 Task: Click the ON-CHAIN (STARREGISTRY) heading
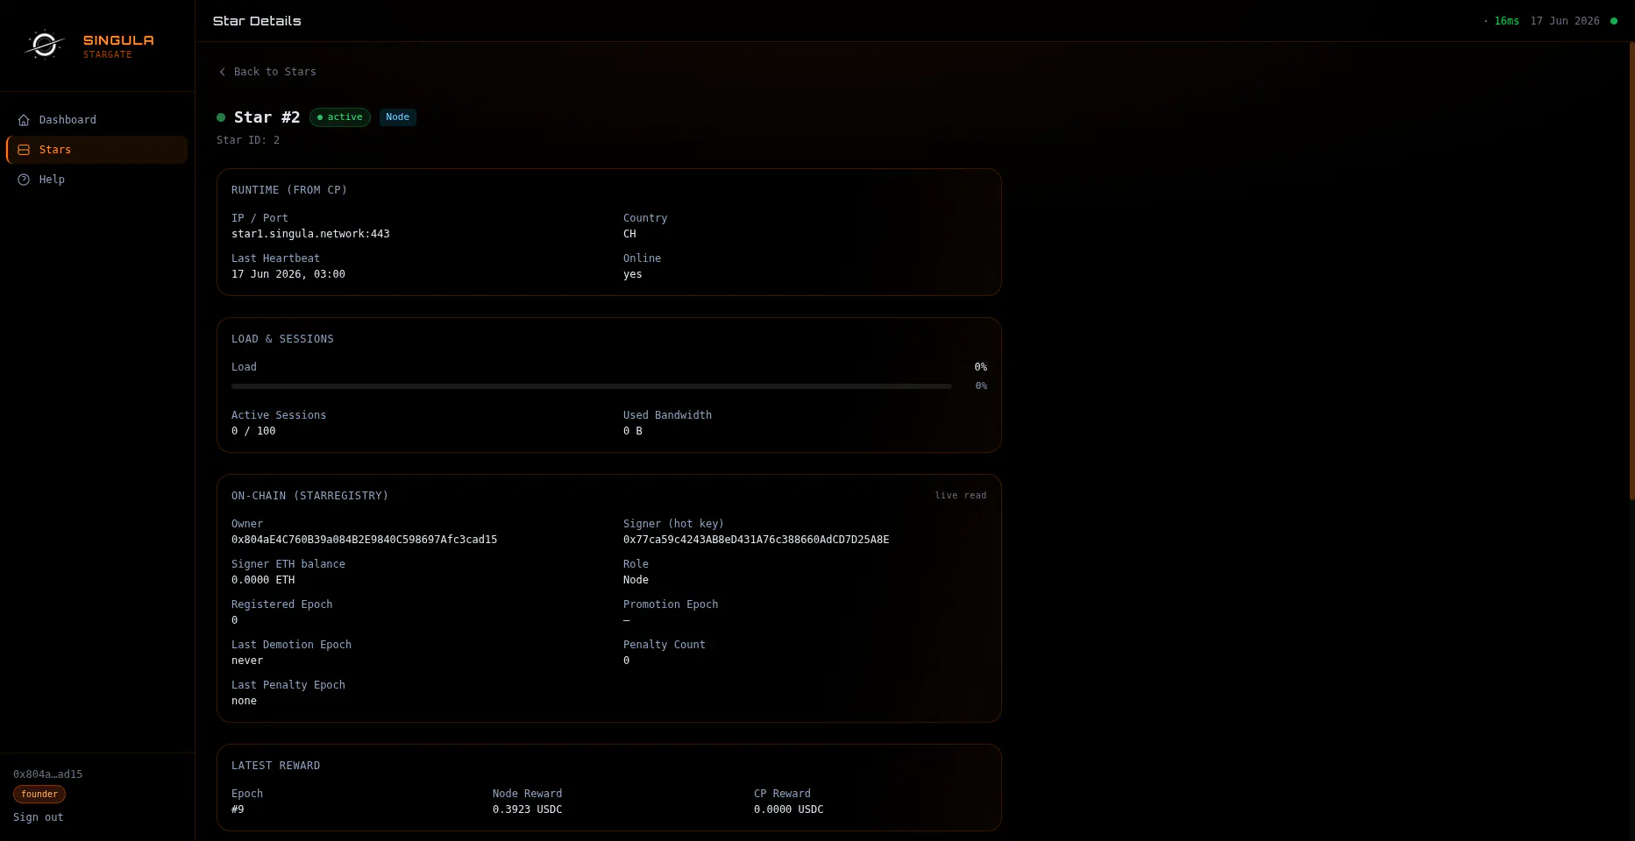coord(309,496)
